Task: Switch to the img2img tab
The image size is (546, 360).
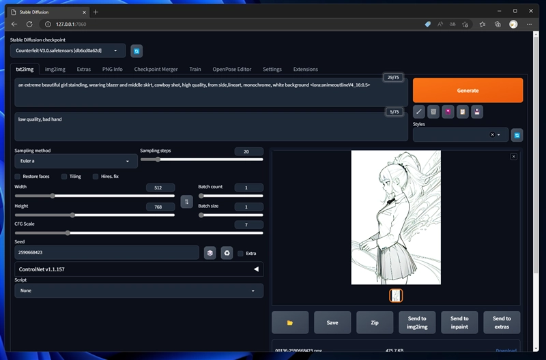Action: [x=55, y=70]
